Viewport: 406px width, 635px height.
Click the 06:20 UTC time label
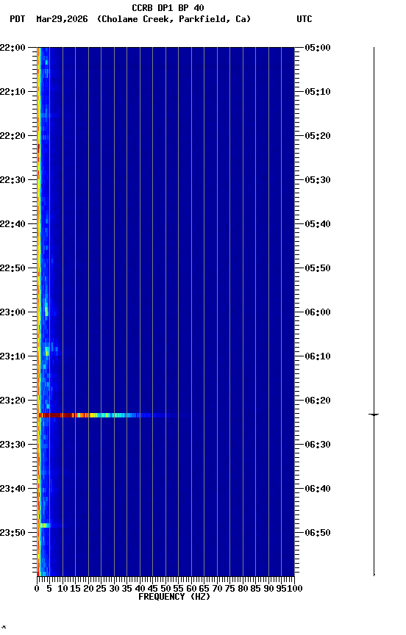click(318, 401)
